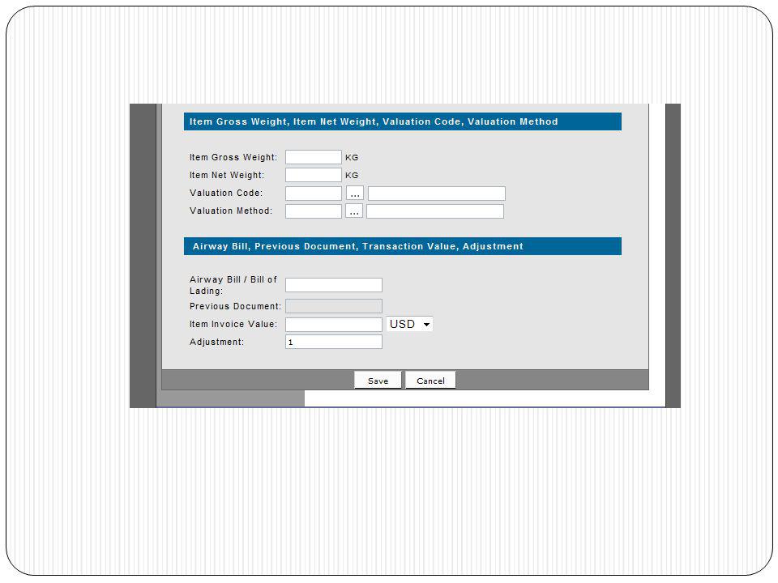Screen dimensions: 778x583
Task: Click the Item Invoice Value label
Action: [x=233, y=324]
